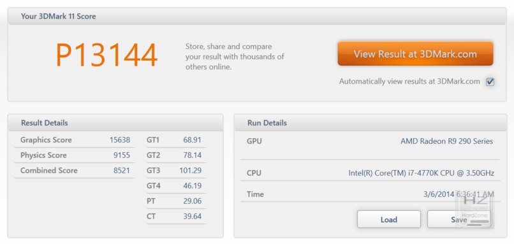Image resolution: width=514 pixels, height=244 pixels.
Task: Click the CT value 39.64
Action: tap(193, 217)
